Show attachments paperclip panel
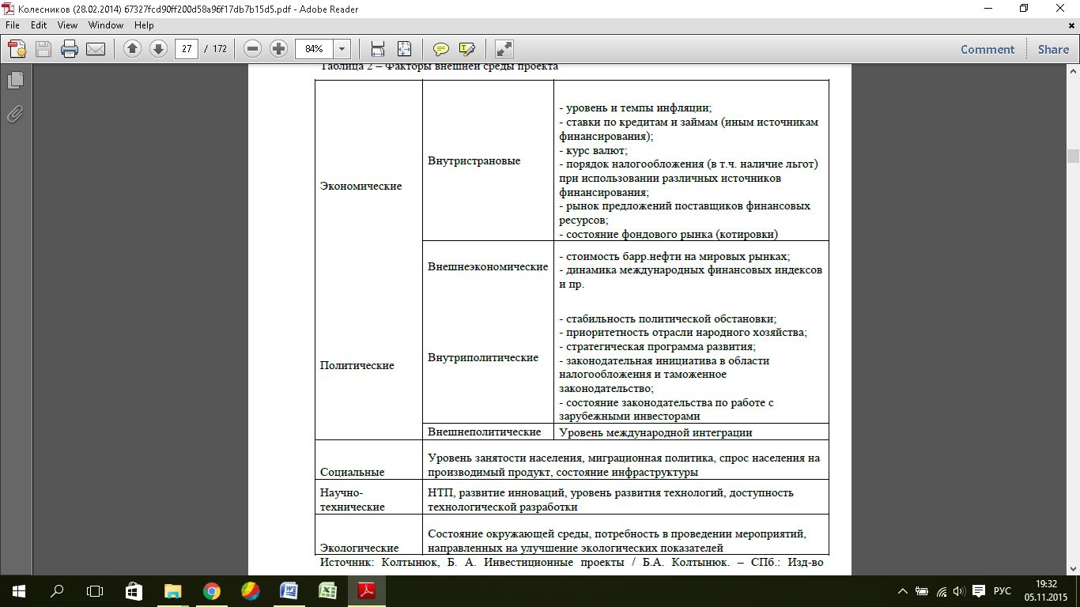 [x=15, y=114]
